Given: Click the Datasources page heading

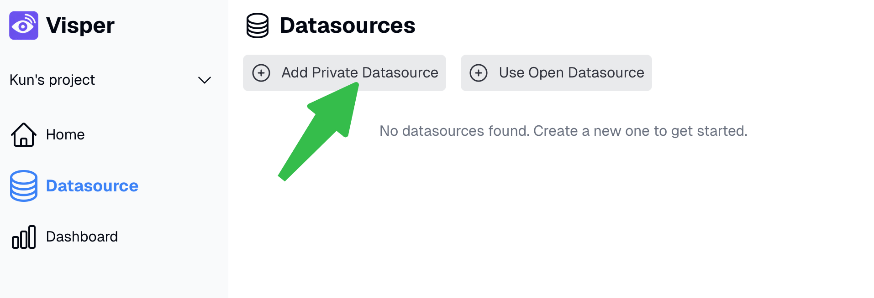Looking at the screenshot, I should (x=347, y=26).
